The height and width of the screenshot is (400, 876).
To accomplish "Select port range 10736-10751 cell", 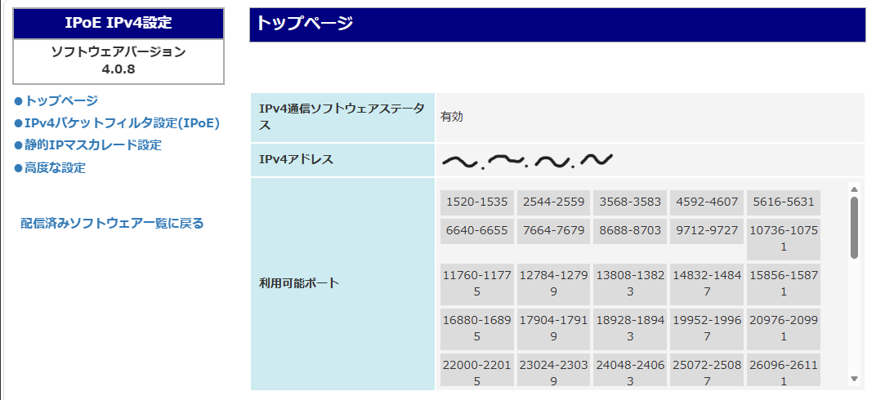I will [x=784, y=239].
